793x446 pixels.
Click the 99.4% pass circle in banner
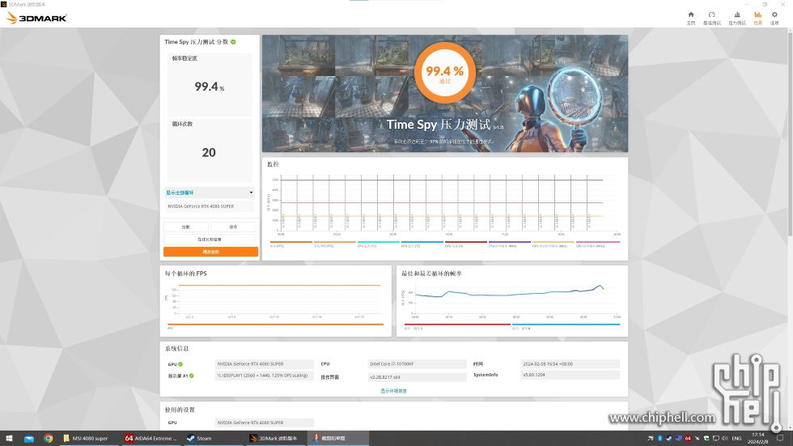pyautogui.click(x=444, y=73)
